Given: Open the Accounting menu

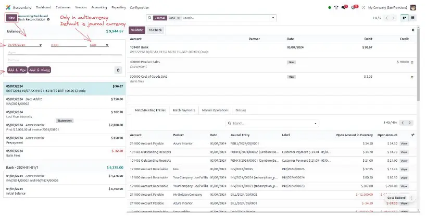Looking at the screenshot, I should coord(99,7).
